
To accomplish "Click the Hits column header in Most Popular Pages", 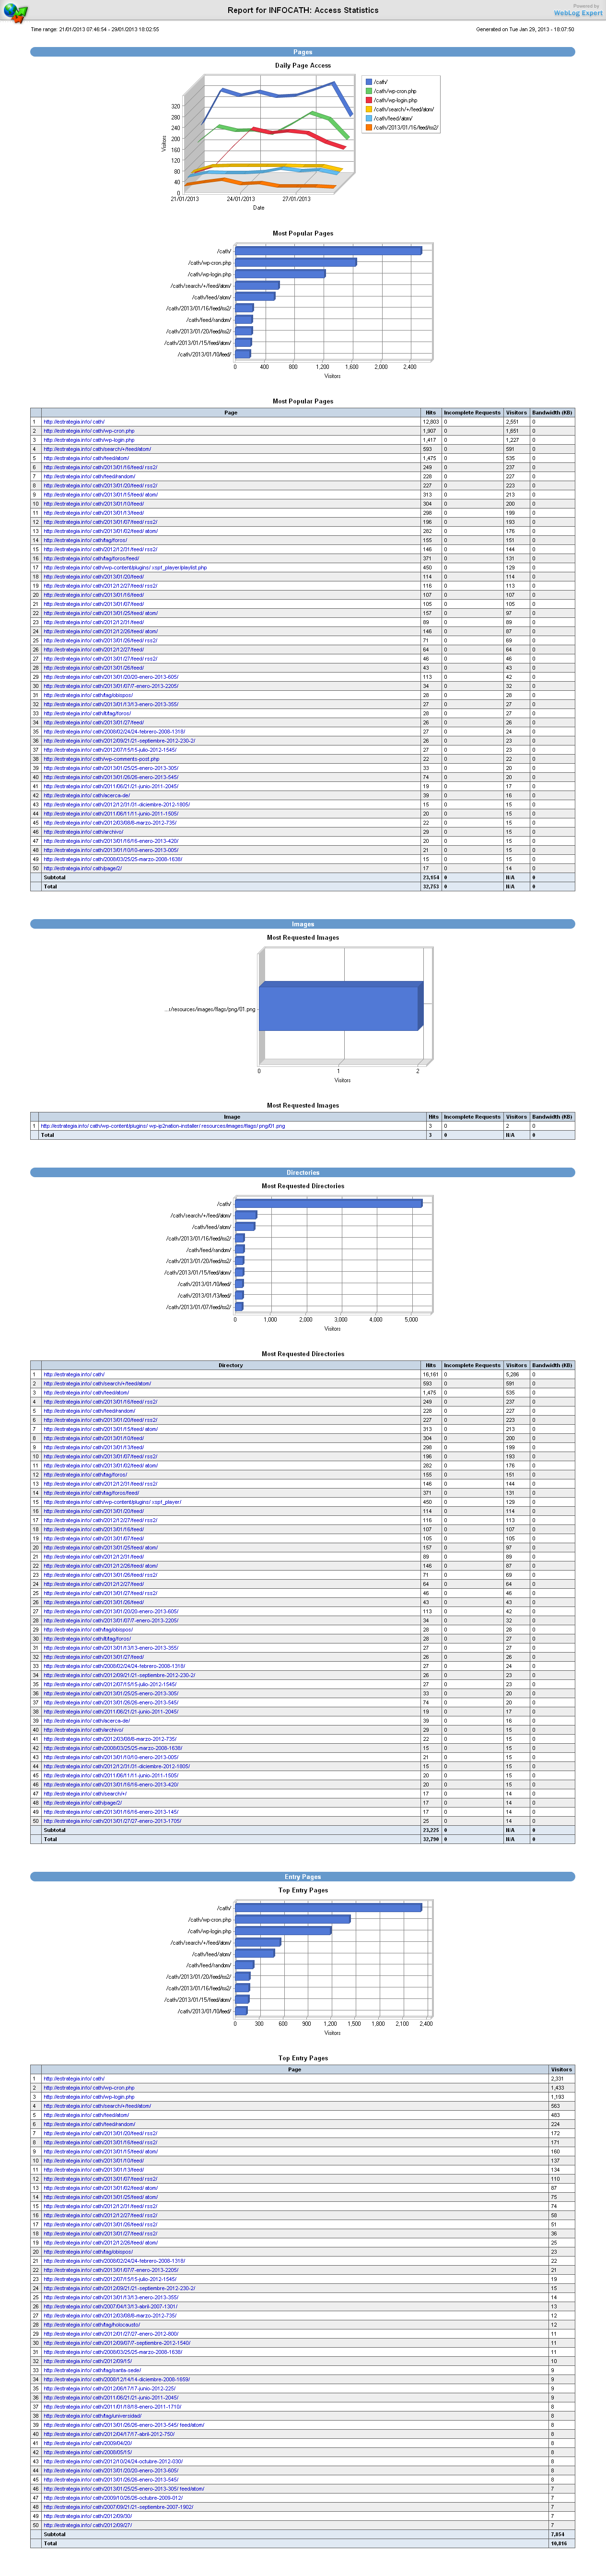I will click(431, 412).
